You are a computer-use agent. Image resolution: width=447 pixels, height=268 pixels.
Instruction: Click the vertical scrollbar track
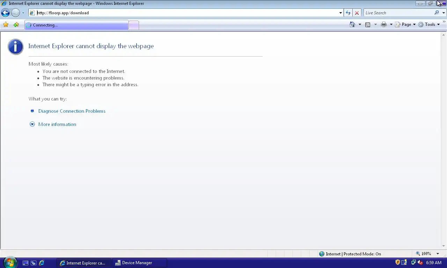click(x=444, y=140)
